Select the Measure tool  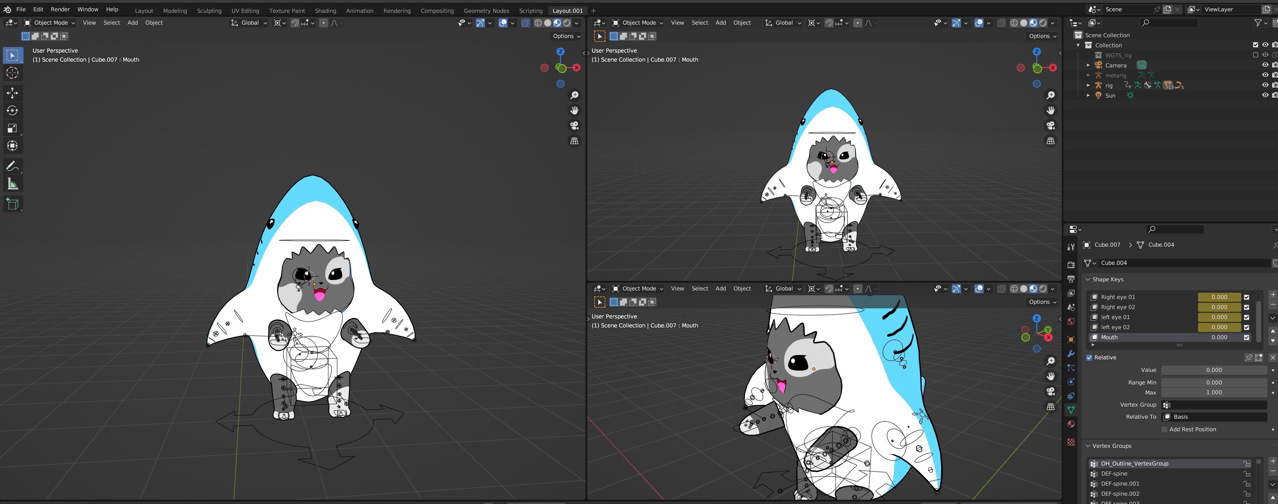click(12, 184)
